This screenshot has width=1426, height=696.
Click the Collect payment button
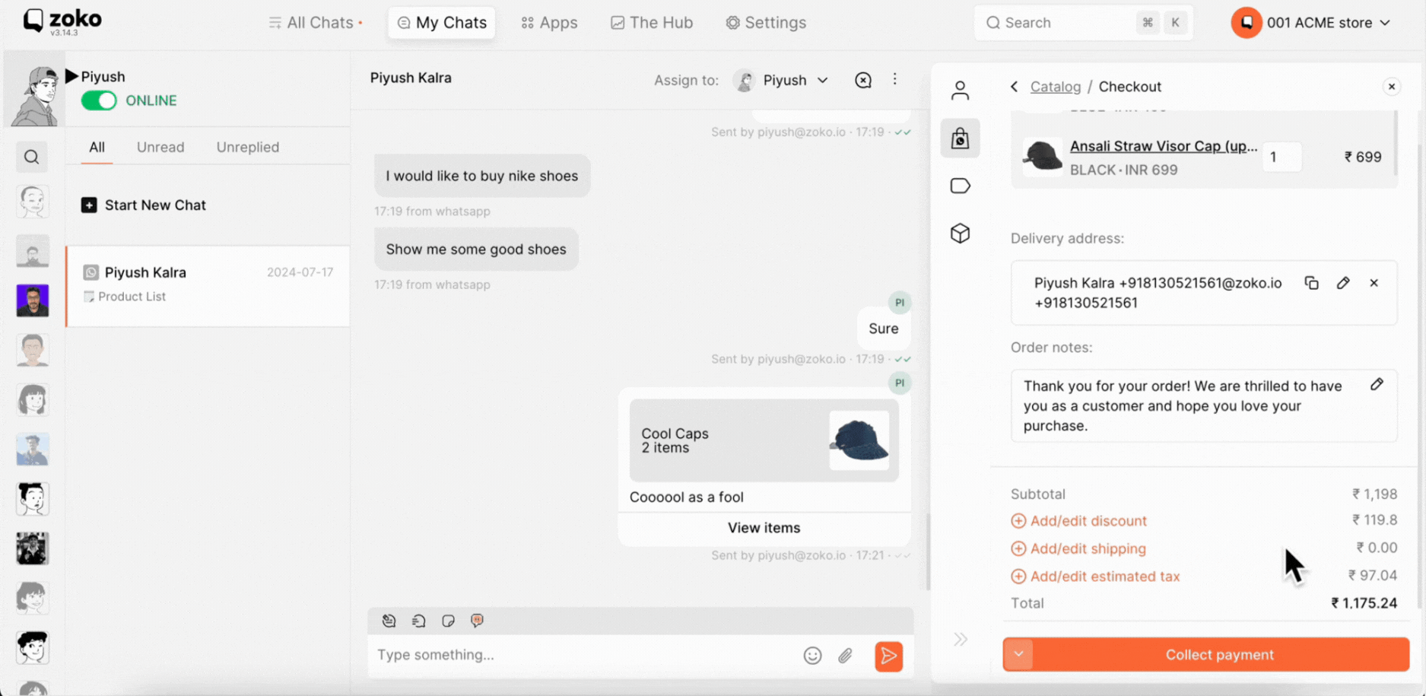click(1220, 654)
